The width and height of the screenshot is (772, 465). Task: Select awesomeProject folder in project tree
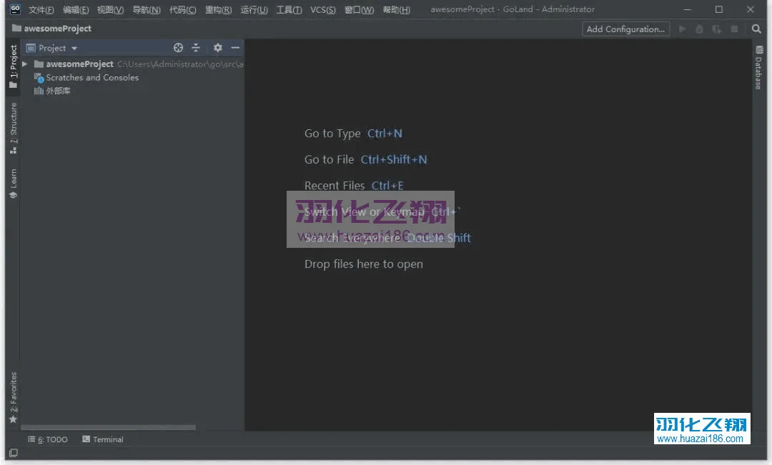tap(79, 64)
